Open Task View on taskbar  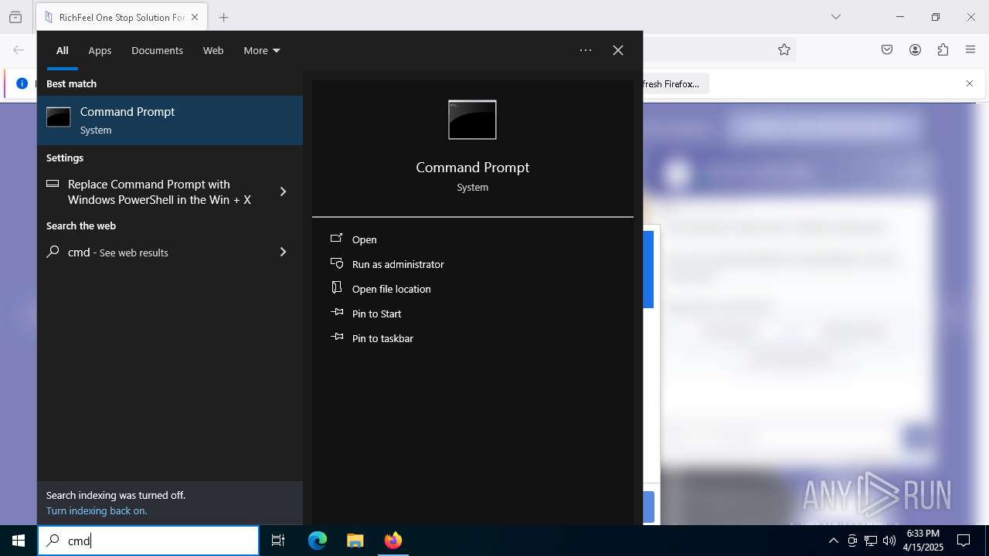tap(278, 541)
